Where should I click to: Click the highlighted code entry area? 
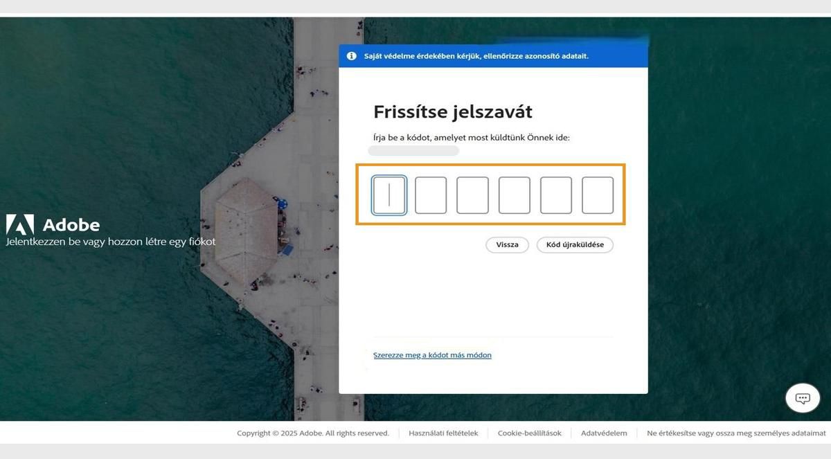[493, 195]
